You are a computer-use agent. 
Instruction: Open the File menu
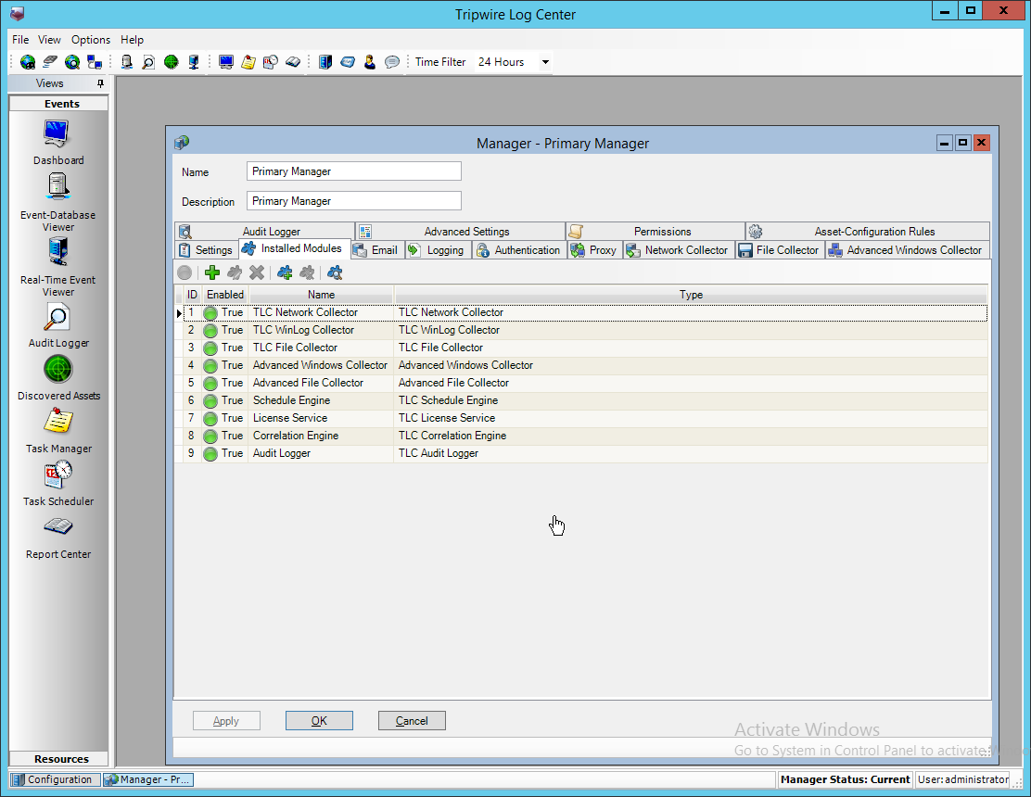20,40
